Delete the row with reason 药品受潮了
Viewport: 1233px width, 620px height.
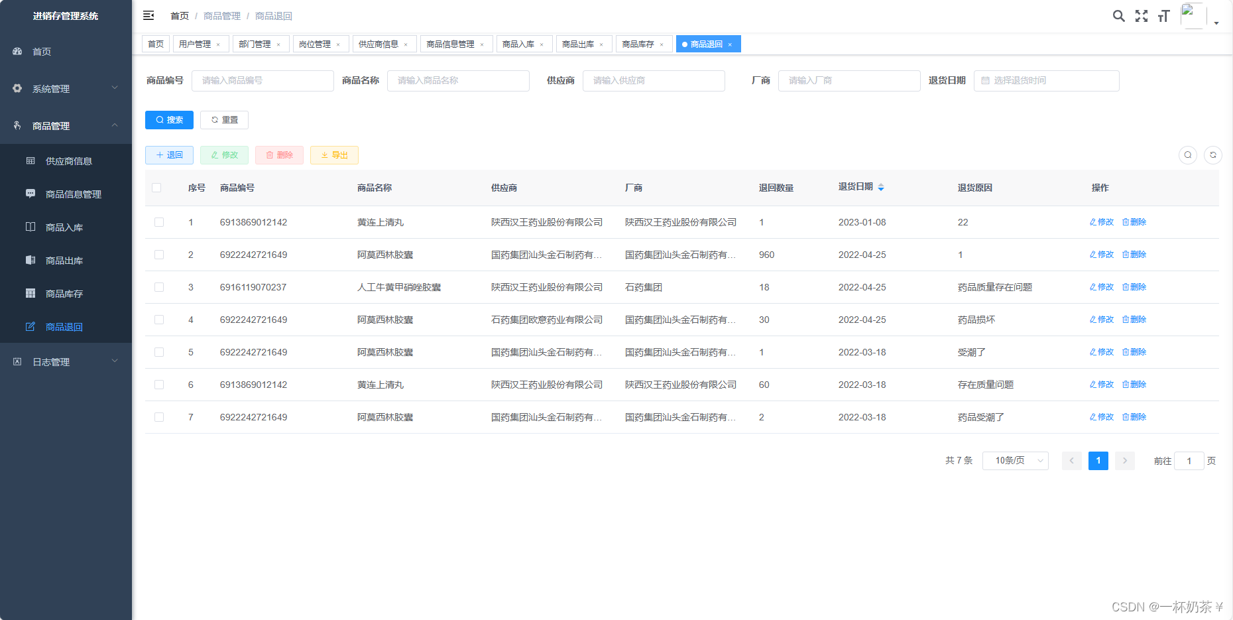pyautogui.click(x=1134, y=417)
